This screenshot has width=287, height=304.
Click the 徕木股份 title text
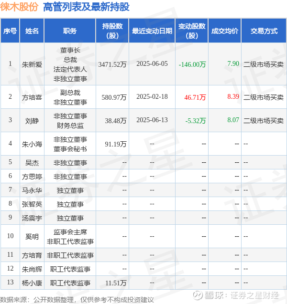tap(19, 7)
